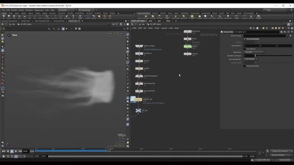Open the network editor Layout menu
294x165 pixels.
click(164, 28)
